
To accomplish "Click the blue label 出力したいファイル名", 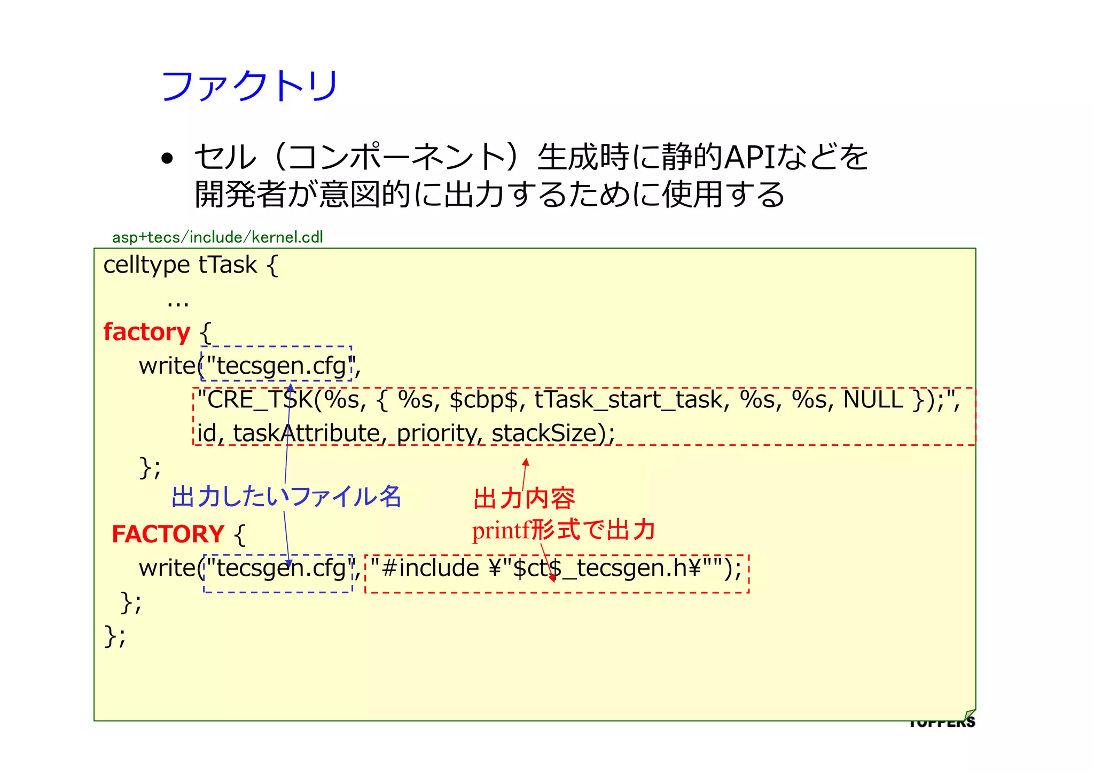I will (x=286, y=497).
